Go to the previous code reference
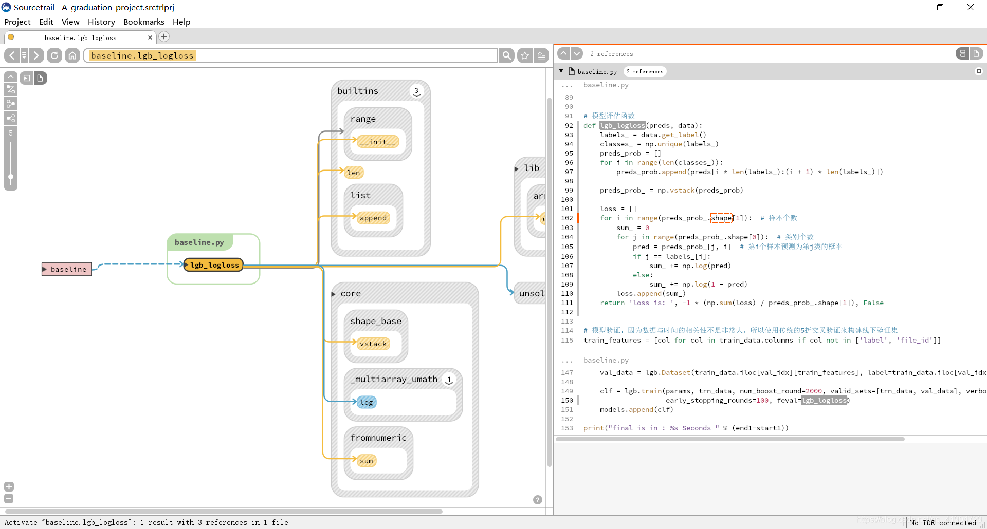Image resolution: width=987 pixels, height=529 pixels. pyautogui.click(x=563, y=53)
